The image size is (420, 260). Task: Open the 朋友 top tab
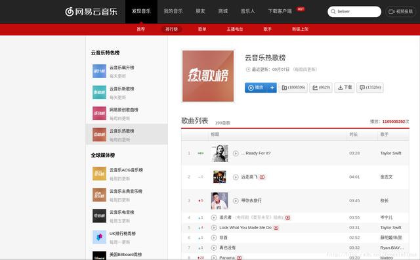point(200,12)
